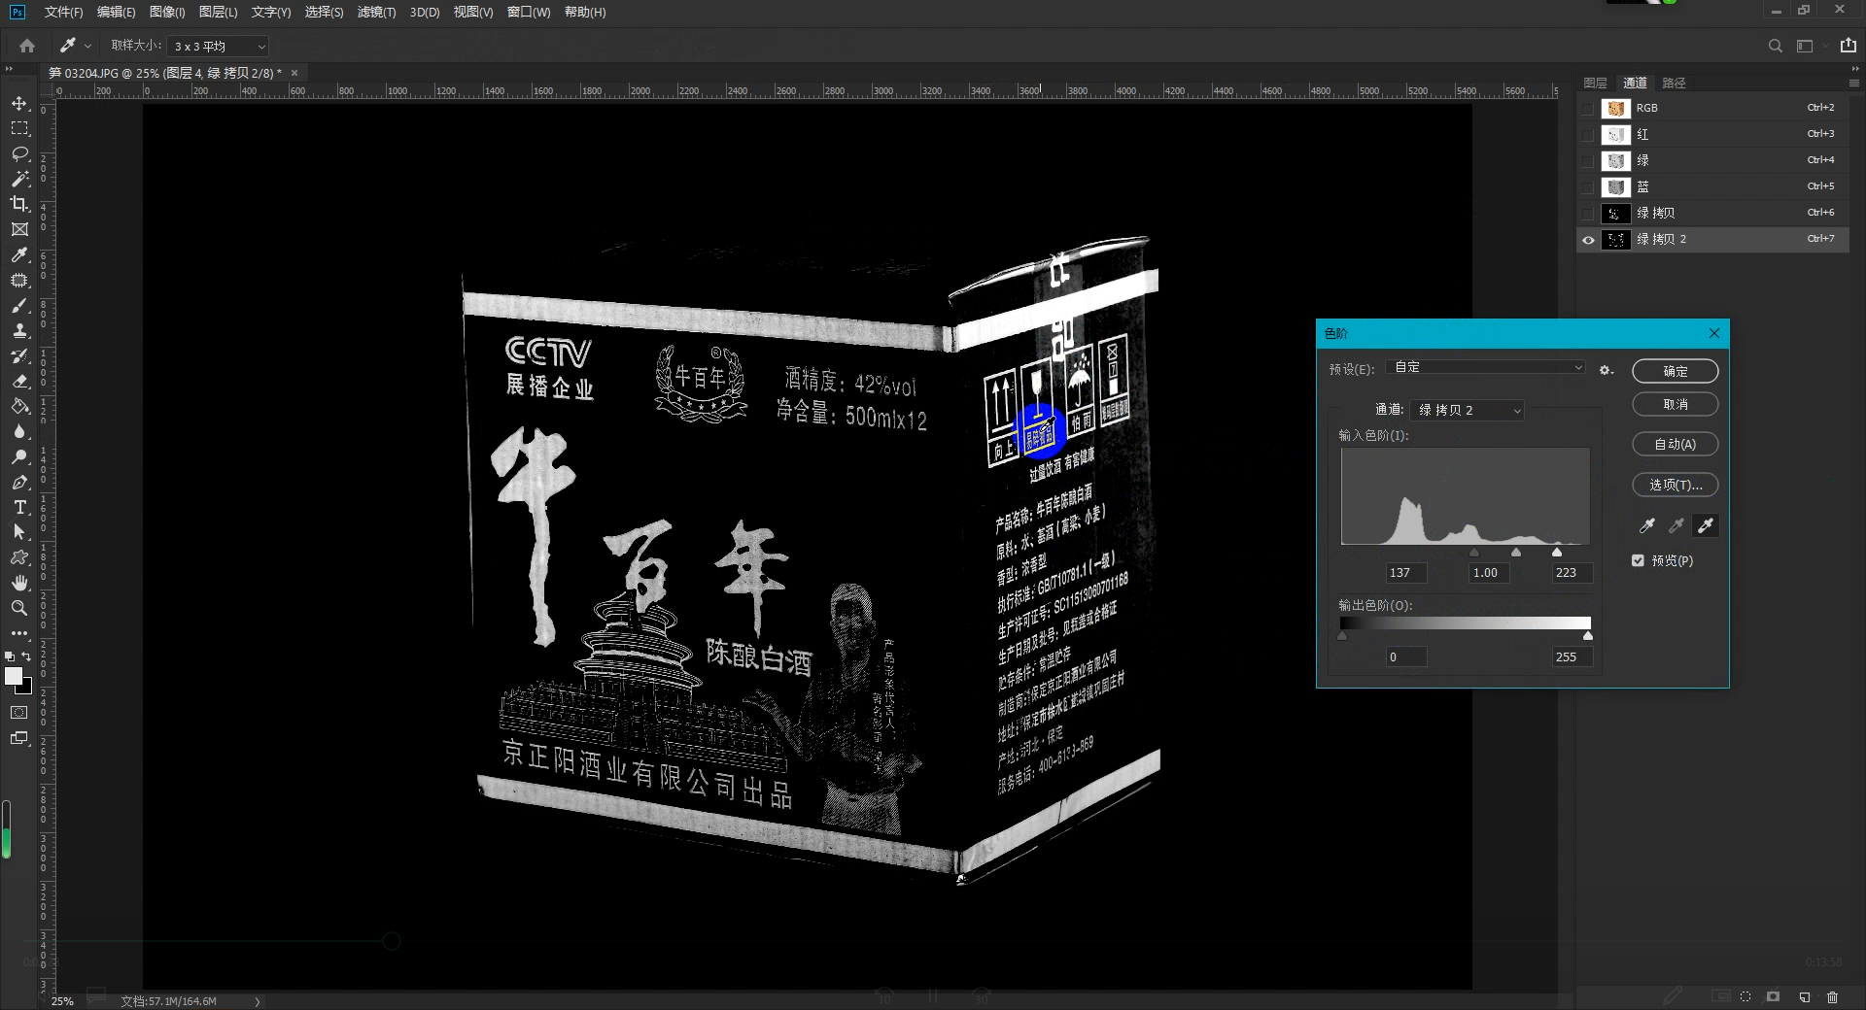This screenshot has height=1010, width=1866.
Task: Toggle visibility of RGB channel
Action: point(1588,108)
